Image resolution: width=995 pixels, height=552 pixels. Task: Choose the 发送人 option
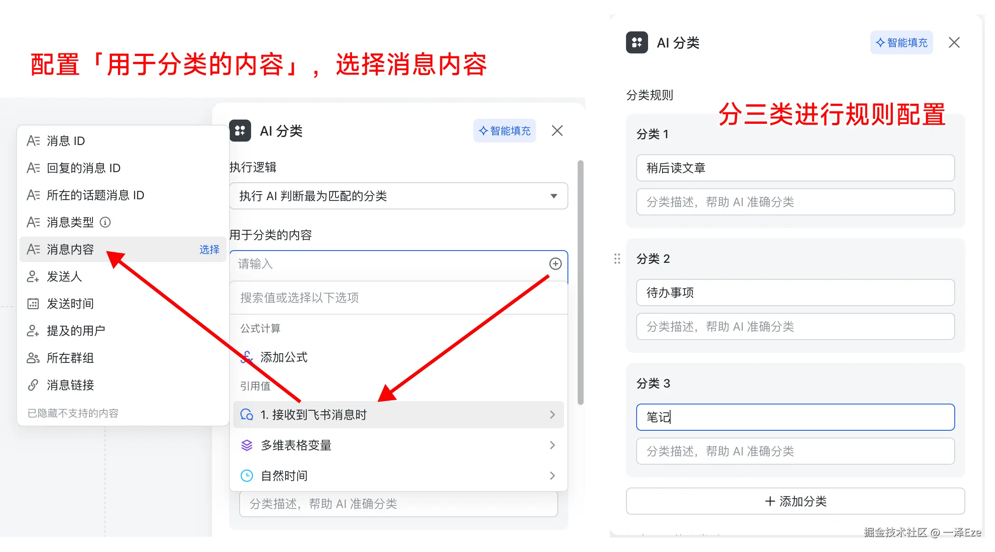point(64,276)
